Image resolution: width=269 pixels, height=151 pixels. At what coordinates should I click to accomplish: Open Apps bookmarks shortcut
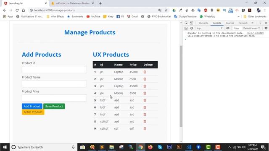pos(8,16)
